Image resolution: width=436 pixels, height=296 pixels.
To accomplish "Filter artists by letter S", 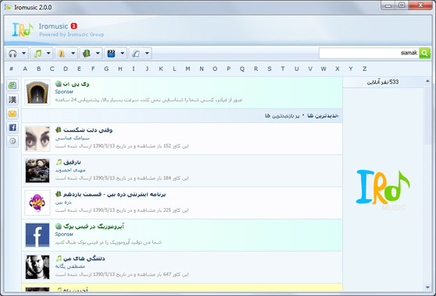I will tap(270, 69).
